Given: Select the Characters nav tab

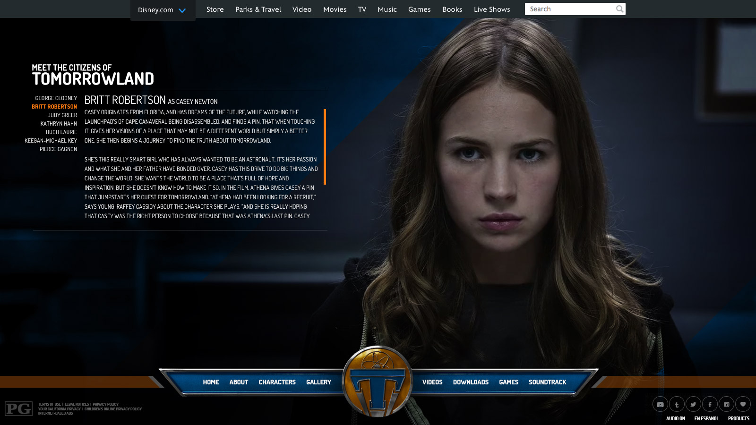Looking at the screenshot, I should pyautogui.click(x=277, y=382).
